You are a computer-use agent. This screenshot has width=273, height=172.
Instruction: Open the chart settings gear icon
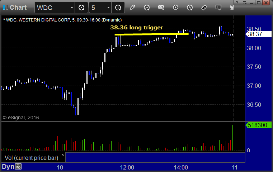pyautogui.click(x=81, y=8)
